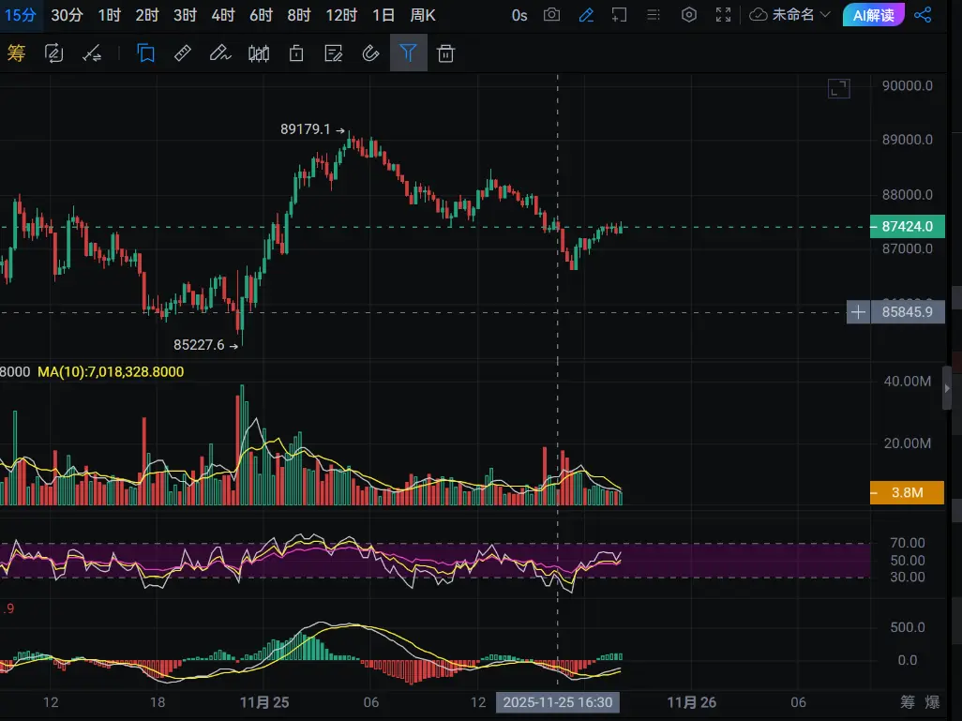962x721 pixels.
Task: Select the 30分 timeframe
Action: coord(67,15)
